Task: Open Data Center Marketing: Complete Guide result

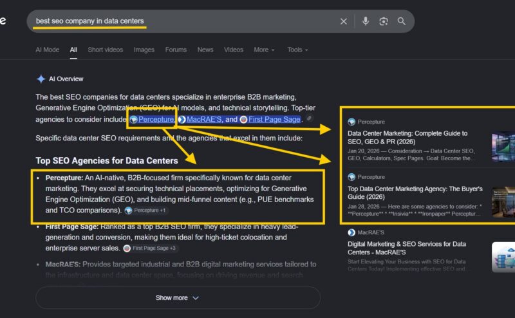Action: pos(407,137)
